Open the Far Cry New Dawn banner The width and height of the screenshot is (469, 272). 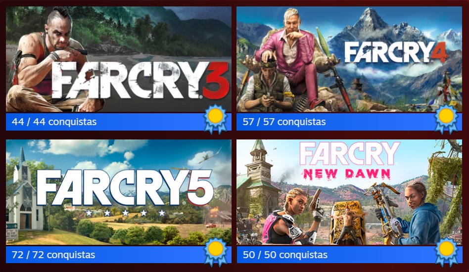click(349, 192)
